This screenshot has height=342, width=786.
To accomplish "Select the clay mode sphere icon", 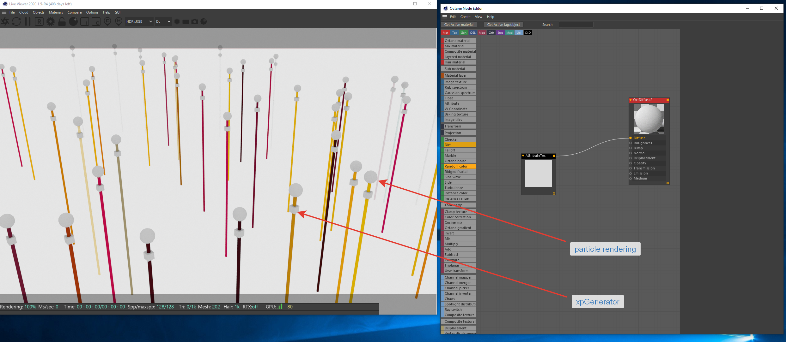I will (73, 21).
